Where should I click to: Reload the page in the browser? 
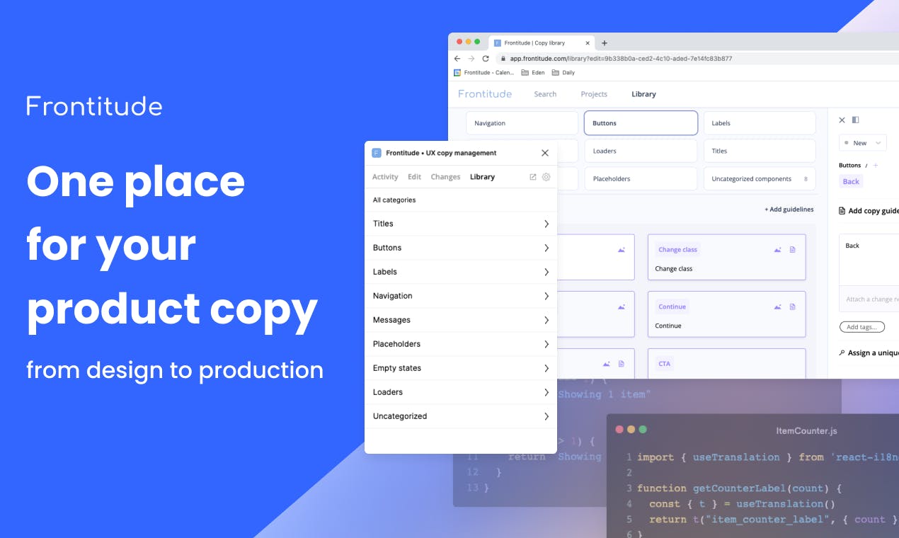tap(486, 59)
